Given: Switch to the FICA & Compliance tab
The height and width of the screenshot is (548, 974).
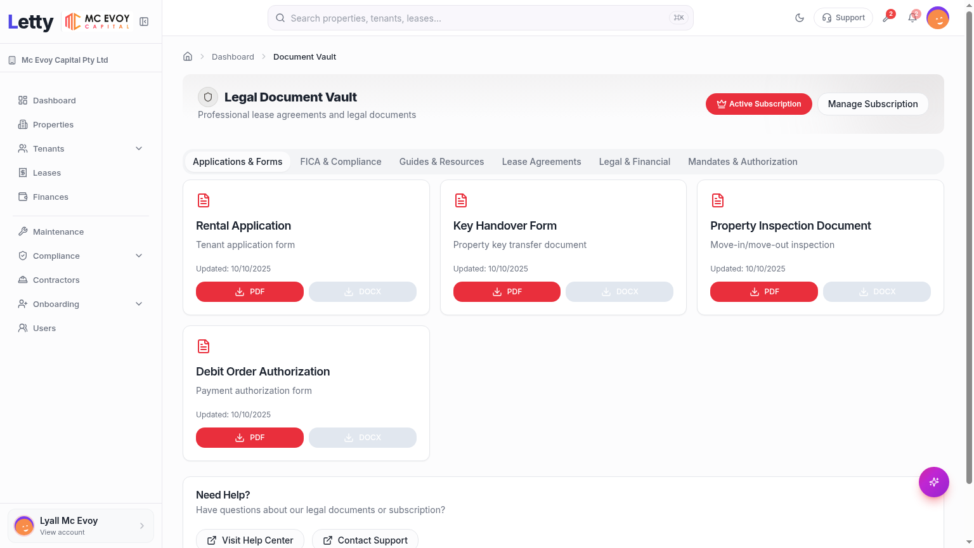Looking at the screenshot, I should 341,162.
